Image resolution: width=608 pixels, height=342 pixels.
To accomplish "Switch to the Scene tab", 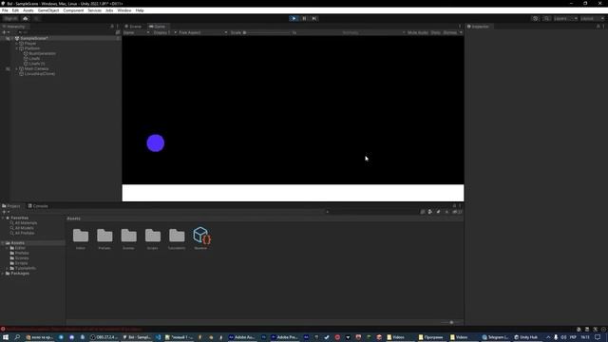I will click(x=133, y=27).
